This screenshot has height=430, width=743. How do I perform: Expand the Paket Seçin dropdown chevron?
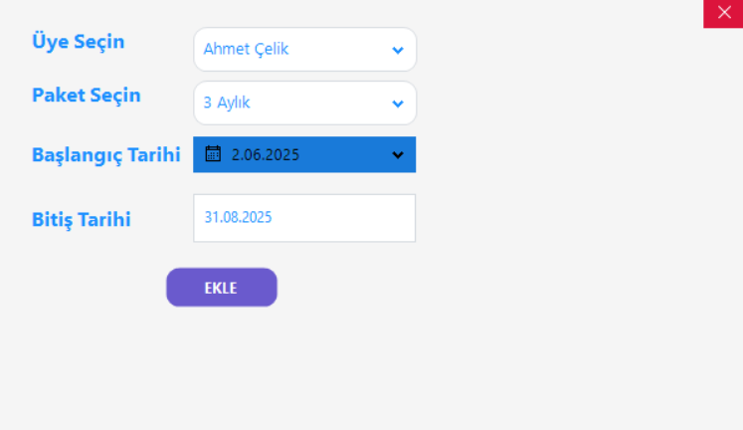pos(398,104)
